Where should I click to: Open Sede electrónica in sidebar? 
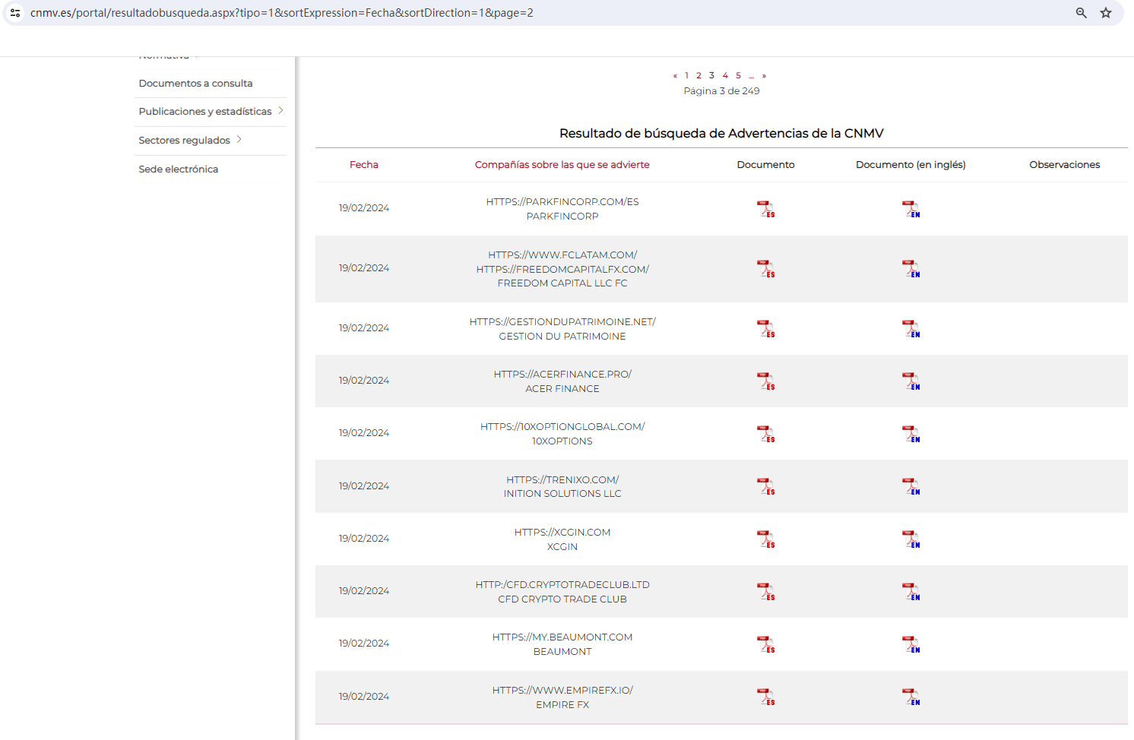click(178, 169)
